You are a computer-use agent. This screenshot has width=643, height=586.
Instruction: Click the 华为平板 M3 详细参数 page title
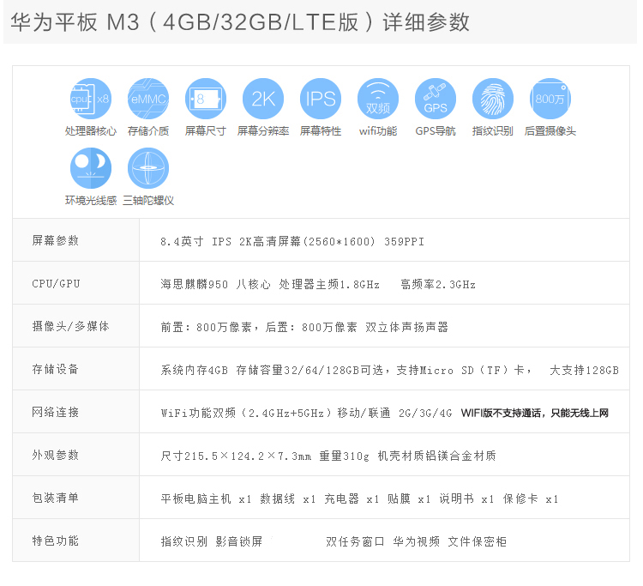pyautogui.click(x=240, y=22)
